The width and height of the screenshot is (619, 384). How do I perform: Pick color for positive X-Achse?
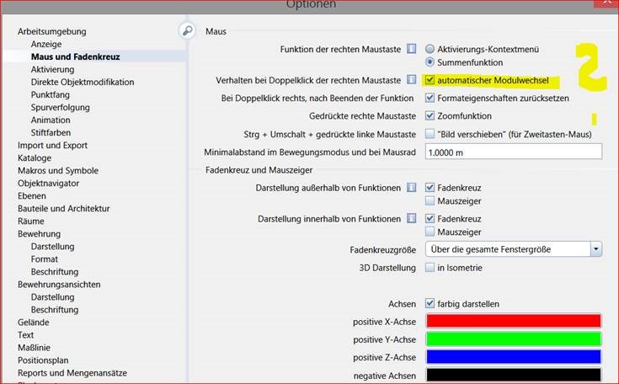pos(514,321)
